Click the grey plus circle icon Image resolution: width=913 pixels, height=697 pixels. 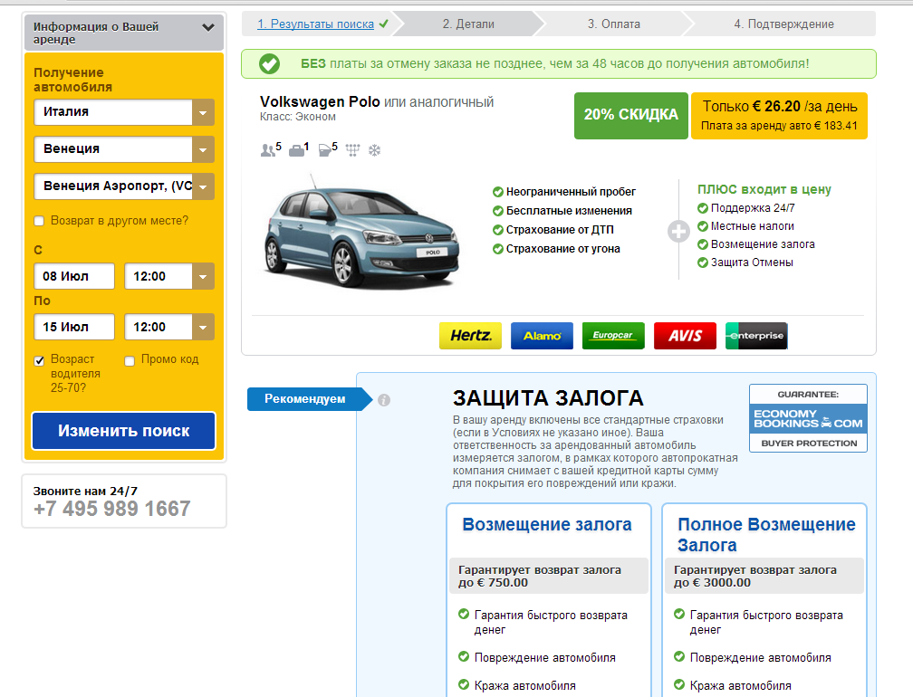pyautogui.click(x=678, y=232)
